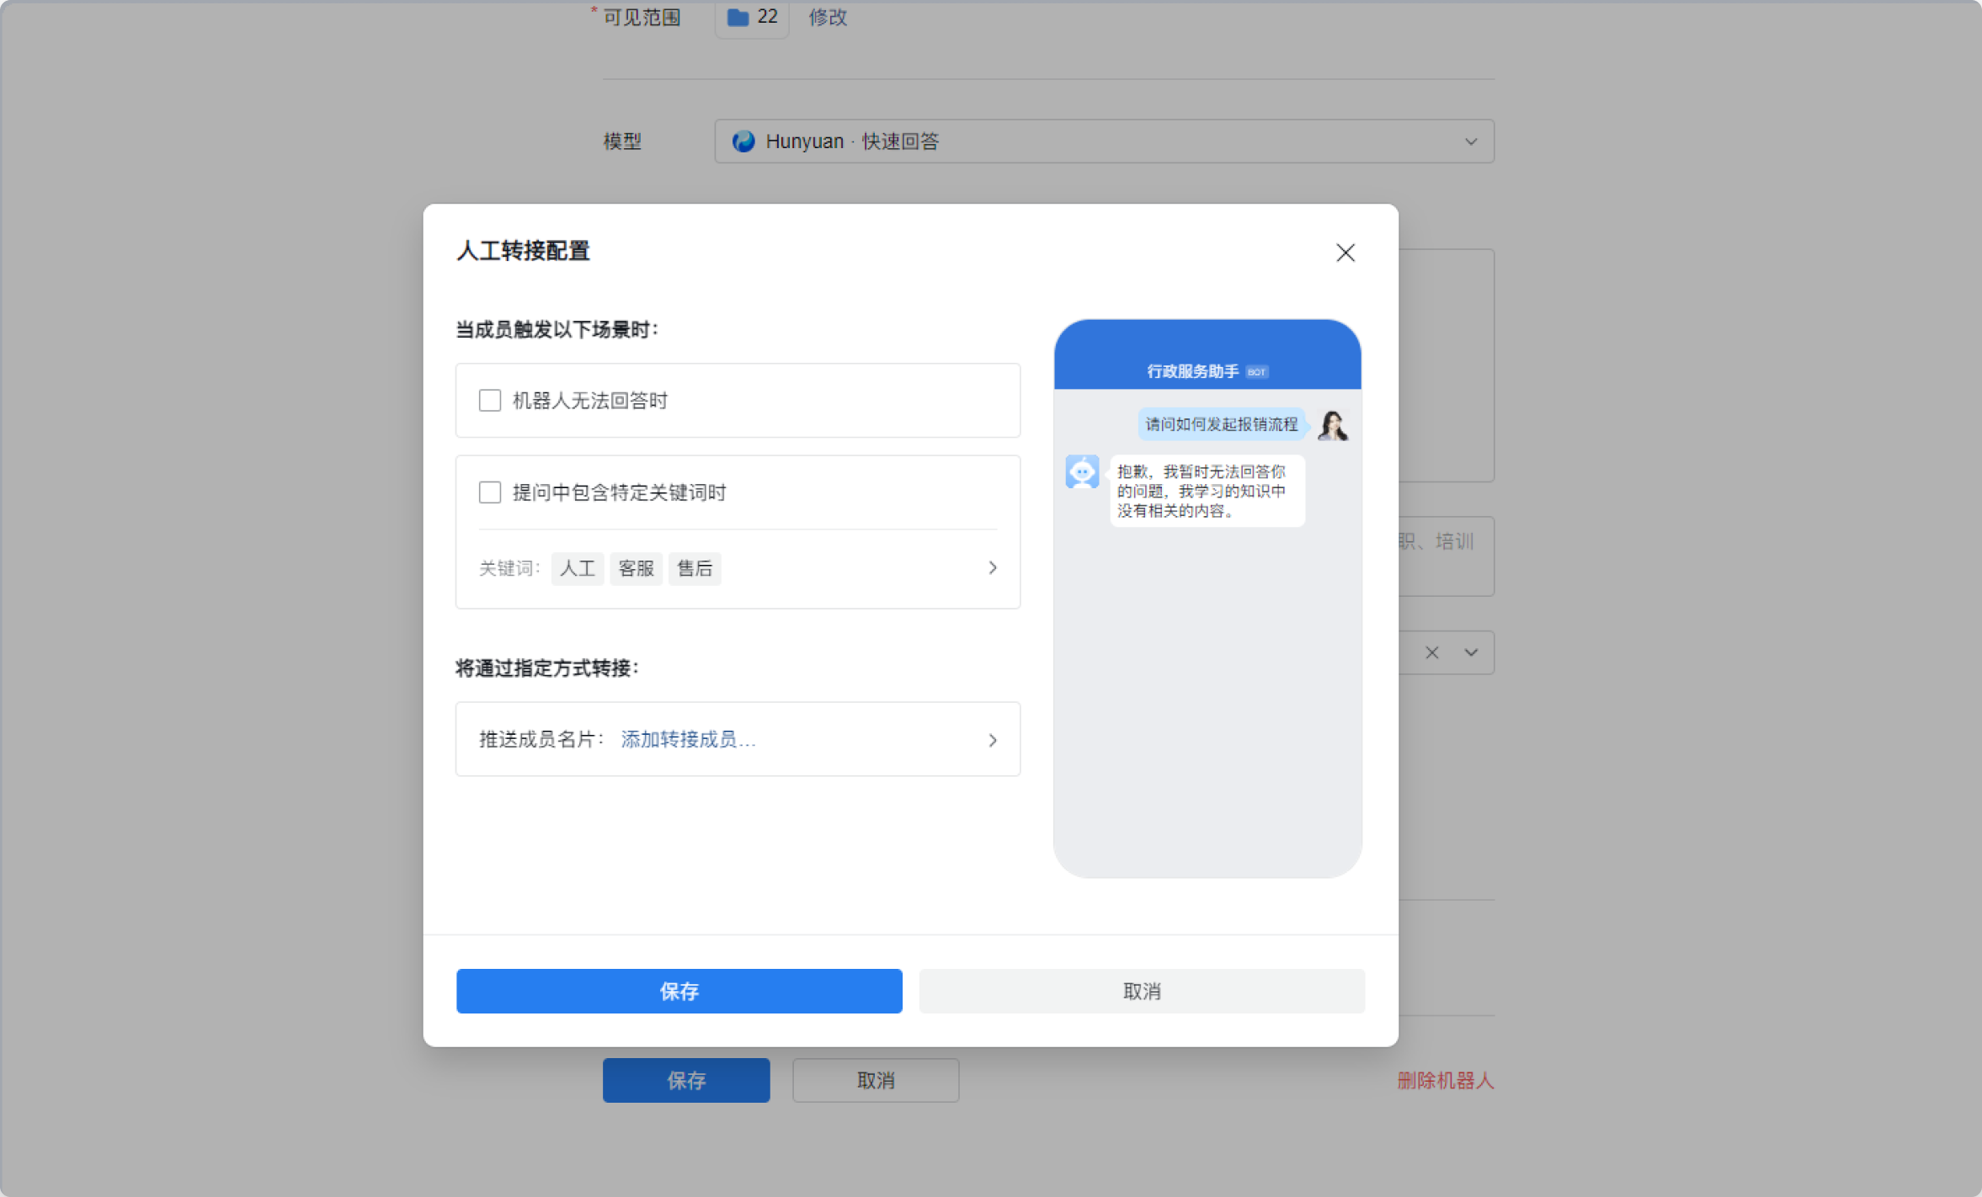Click the user avatar in chat preview
The height and width of the screenshot is (1197, 1982).
click(x=1333, y=425)
